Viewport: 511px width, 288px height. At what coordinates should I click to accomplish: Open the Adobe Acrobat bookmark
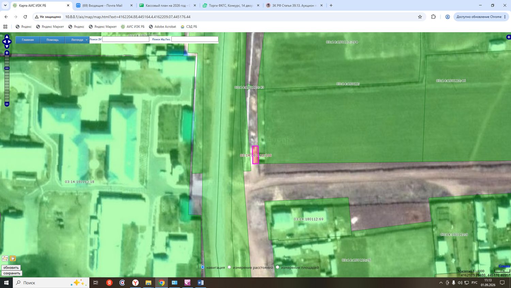coord(162,27)
